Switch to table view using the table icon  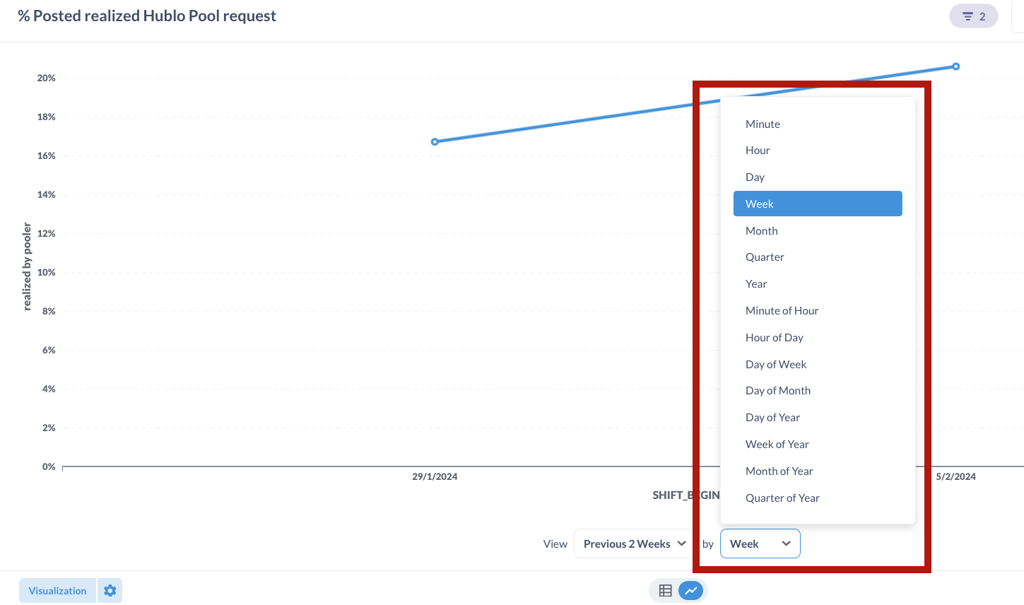(665, 590)
